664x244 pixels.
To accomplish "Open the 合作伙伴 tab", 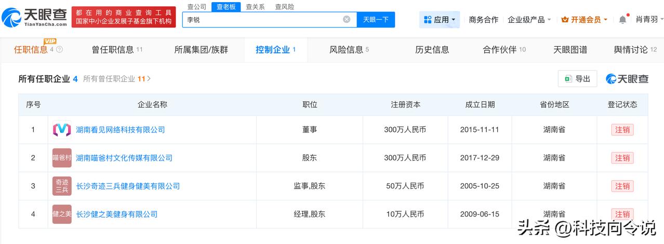I will coord(504,50).
